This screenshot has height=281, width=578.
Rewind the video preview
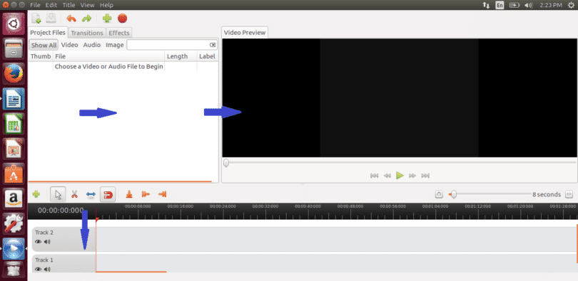(387, 176)
